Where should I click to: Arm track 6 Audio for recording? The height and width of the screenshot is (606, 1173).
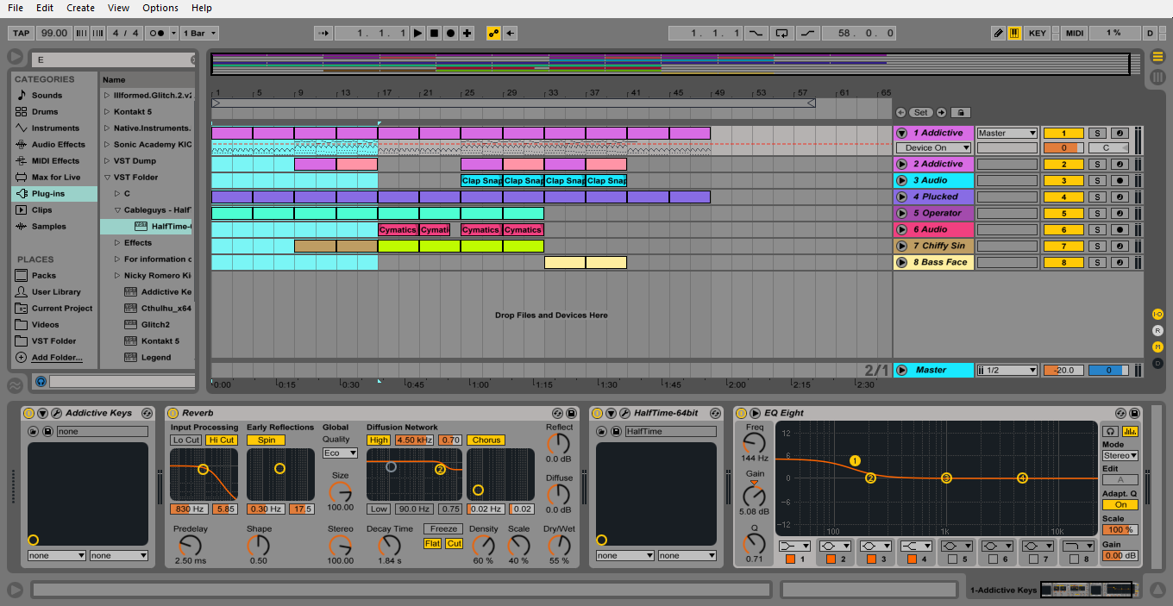pos(1120,229)
